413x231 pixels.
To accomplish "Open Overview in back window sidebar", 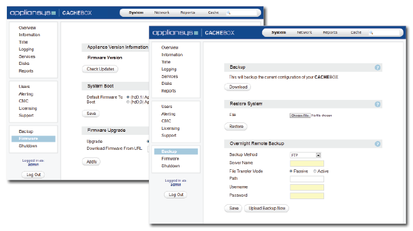I will [28, 28].
